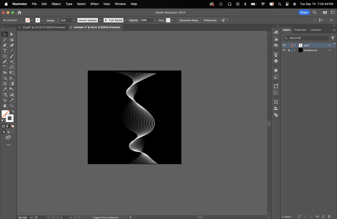Click the Fill swatch in the toolbar
The image size is (337, 219).
pos(5,114)
